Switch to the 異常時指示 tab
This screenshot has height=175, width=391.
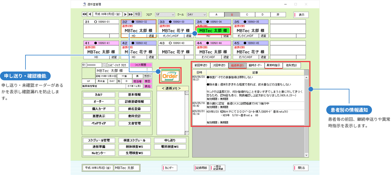(274, 65)
